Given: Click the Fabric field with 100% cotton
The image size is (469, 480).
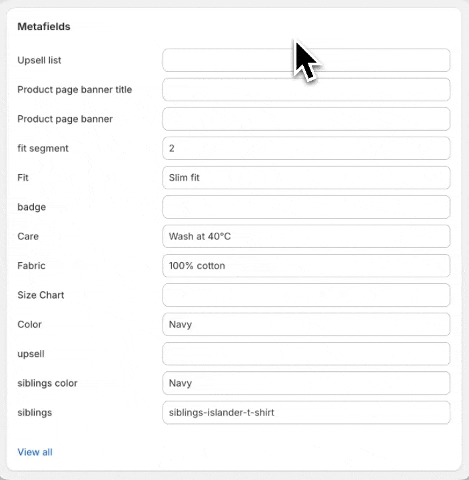Looking at the screenshot, I should click(x=306, y=265).
